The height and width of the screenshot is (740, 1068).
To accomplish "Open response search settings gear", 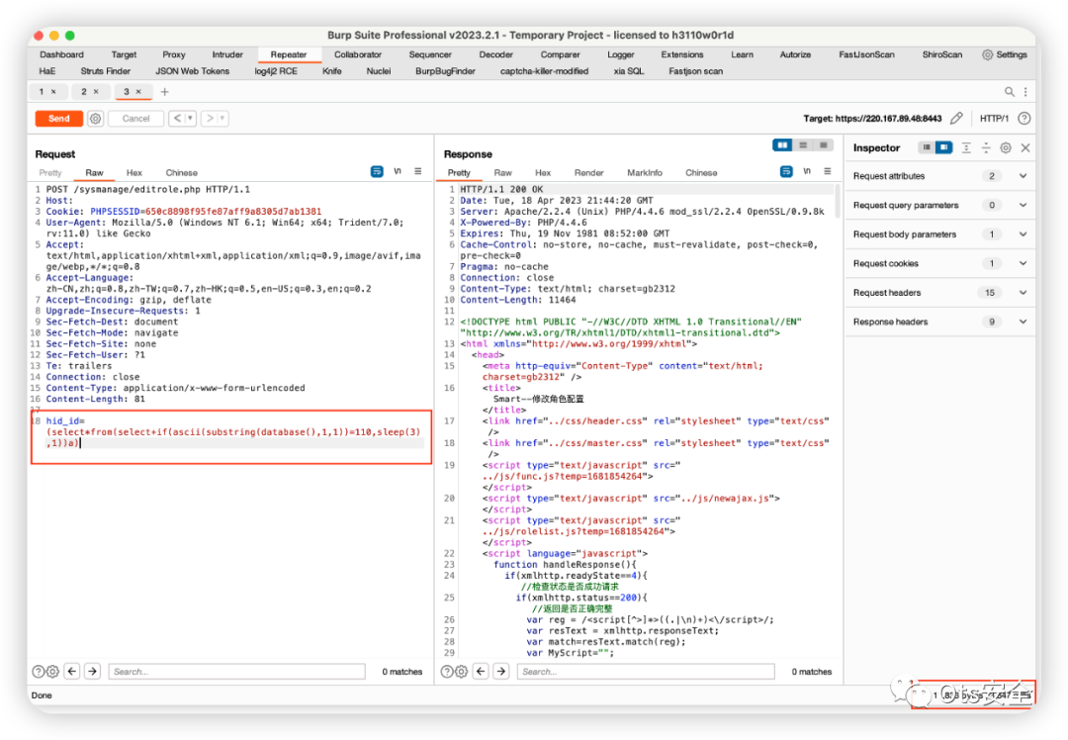I will [x=461, y=672].
